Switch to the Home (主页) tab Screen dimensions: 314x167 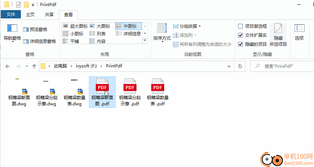(30, 15)
